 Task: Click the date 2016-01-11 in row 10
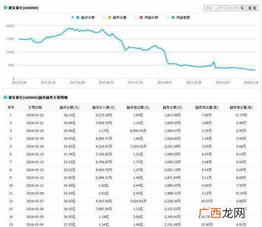35,186
